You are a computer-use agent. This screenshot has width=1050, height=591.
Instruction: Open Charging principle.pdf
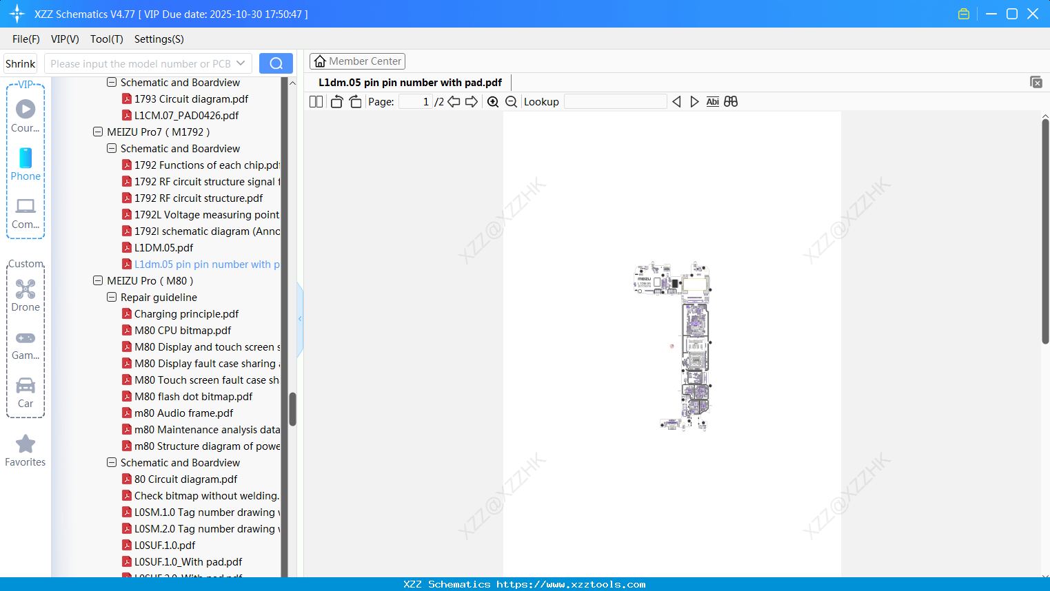click(186, 313)
